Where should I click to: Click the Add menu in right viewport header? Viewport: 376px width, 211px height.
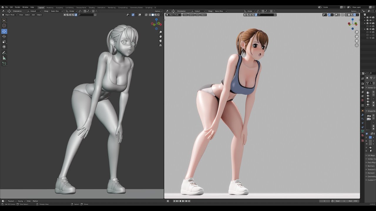tap(197, 15)
